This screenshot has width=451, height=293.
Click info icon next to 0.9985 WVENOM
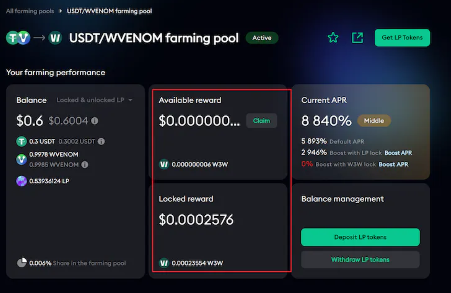point(85,164)
